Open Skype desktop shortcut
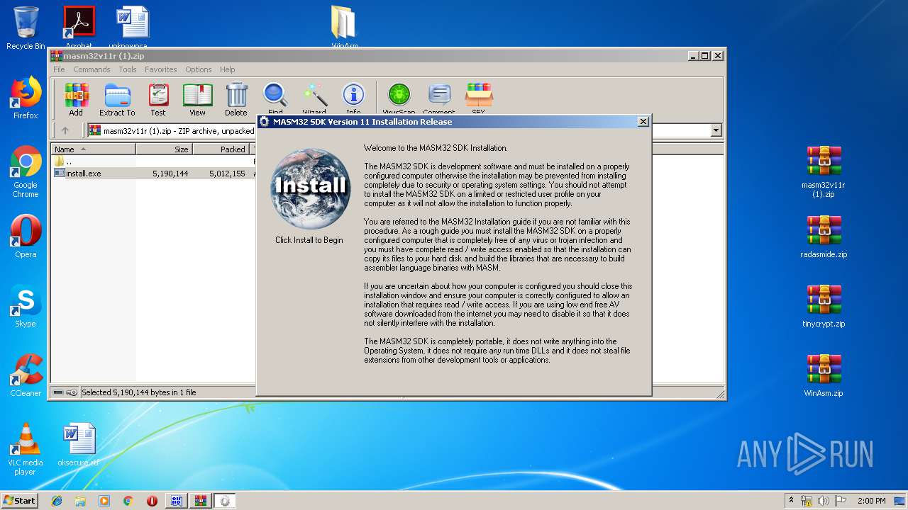Screen dimensions: 908x510 coord(26,306)
